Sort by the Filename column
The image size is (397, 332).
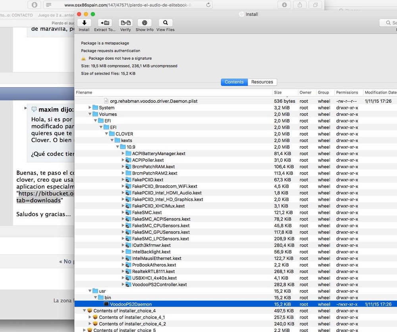pos(173,92)
